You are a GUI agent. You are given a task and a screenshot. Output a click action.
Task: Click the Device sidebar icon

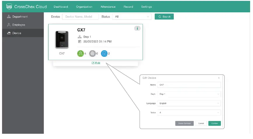(x=9, y=33)
